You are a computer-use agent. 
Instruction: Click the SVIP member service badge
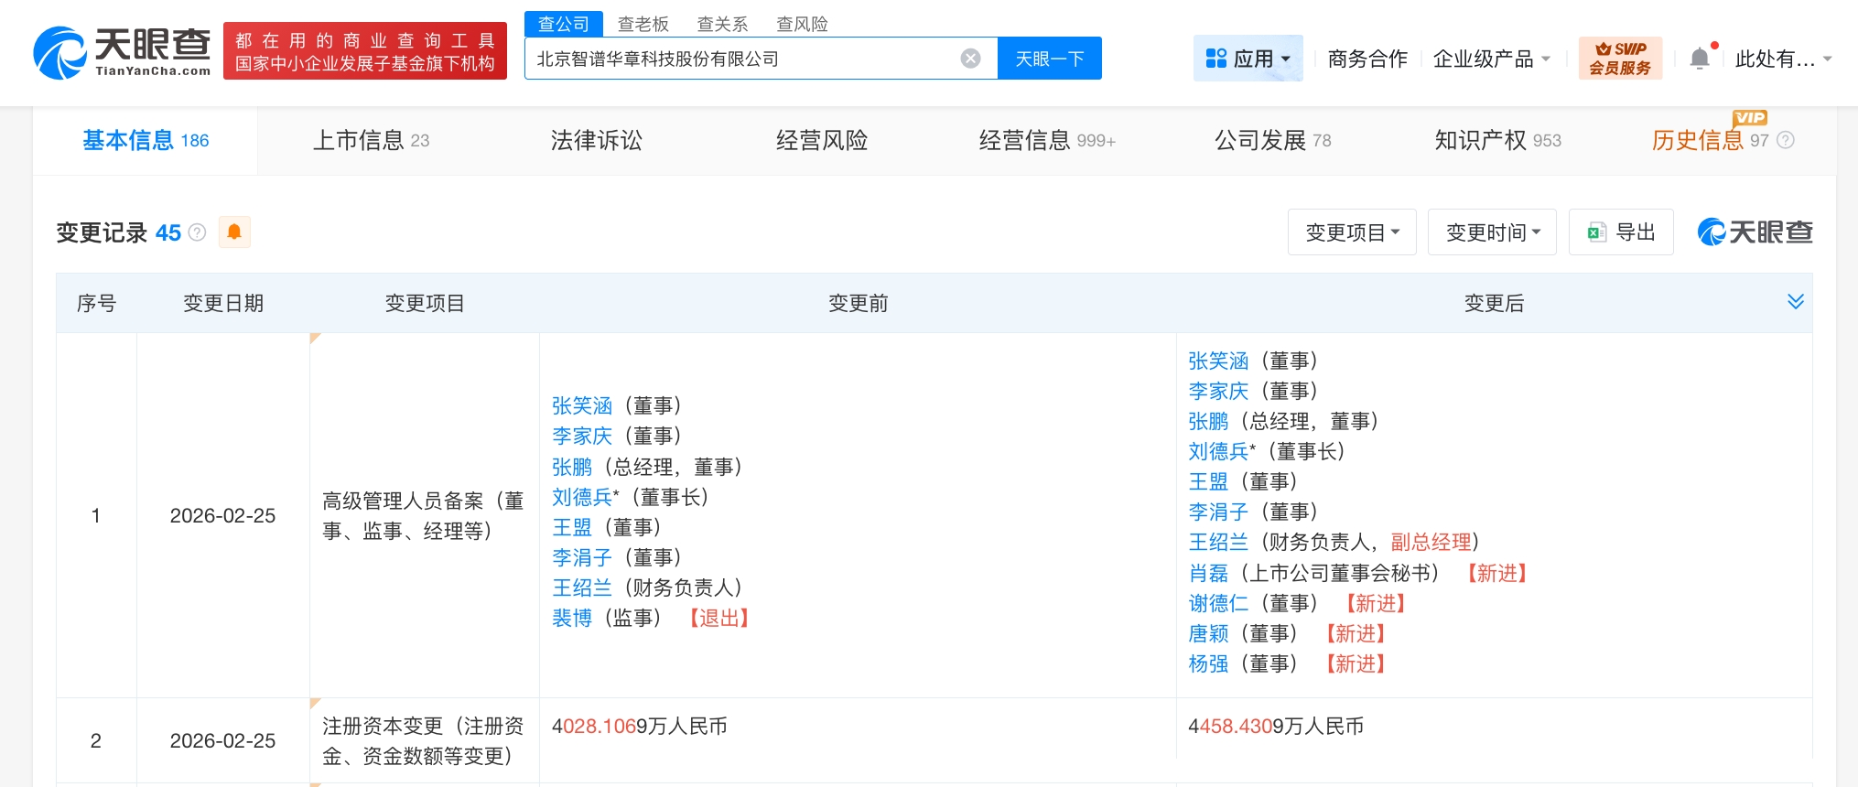tap(1619, 59)
